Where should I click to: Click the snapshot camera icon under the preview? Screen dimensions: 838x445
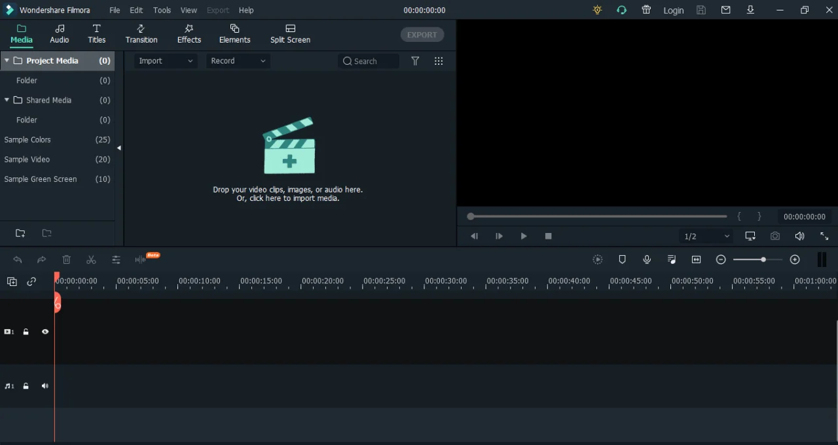pos(775,236)
